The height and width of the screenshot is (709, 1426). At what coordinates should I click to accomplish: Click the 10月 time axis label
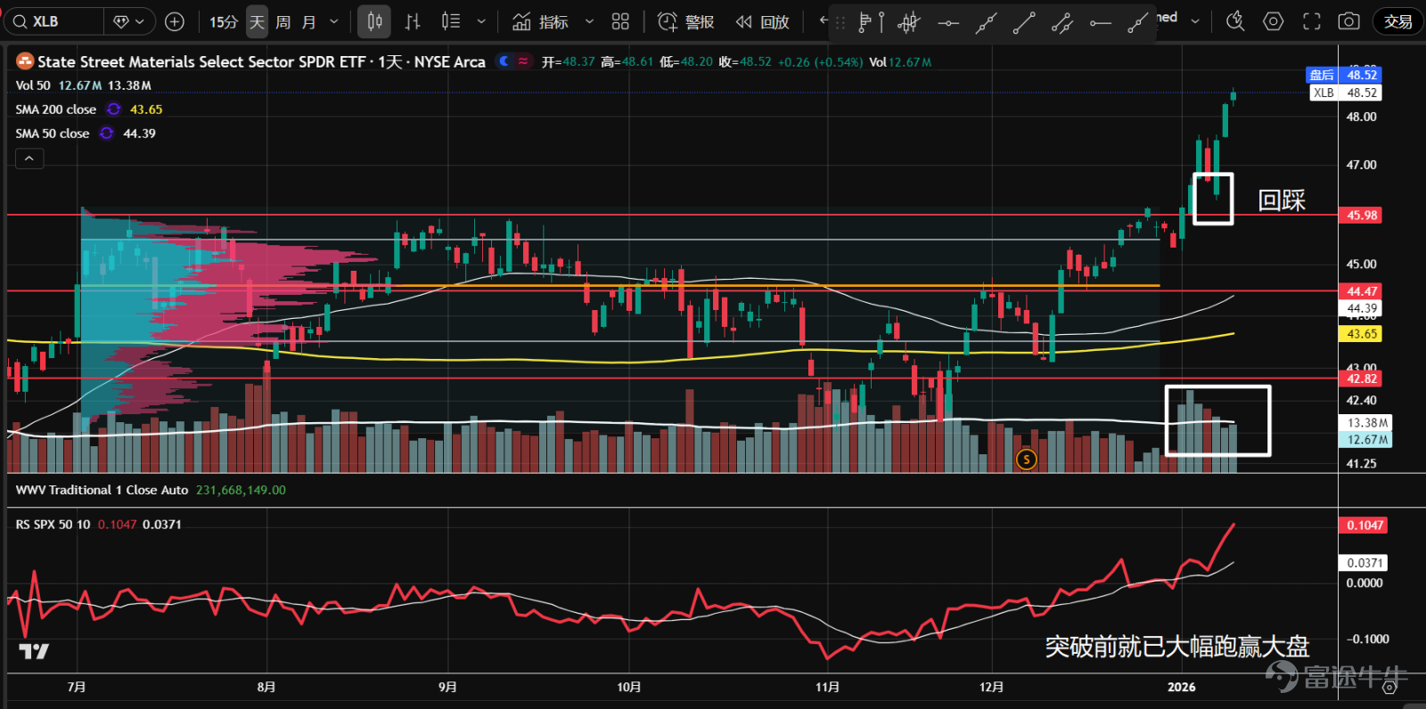point(629,687)
